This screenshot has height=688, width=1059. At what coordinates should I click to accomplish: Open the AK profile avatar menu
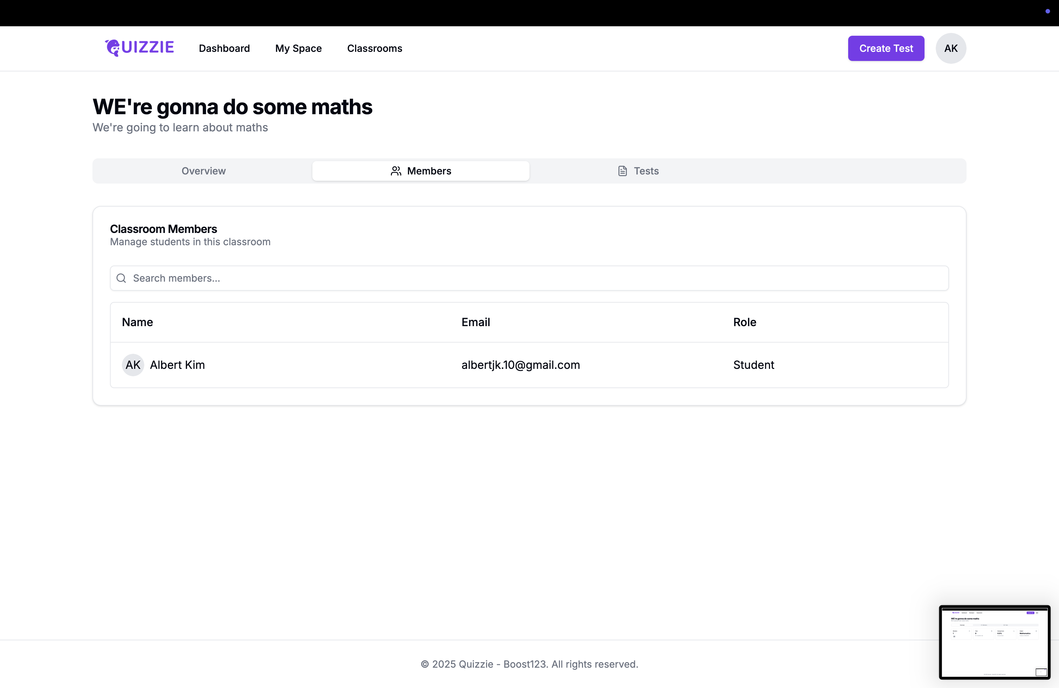(950, 48)
